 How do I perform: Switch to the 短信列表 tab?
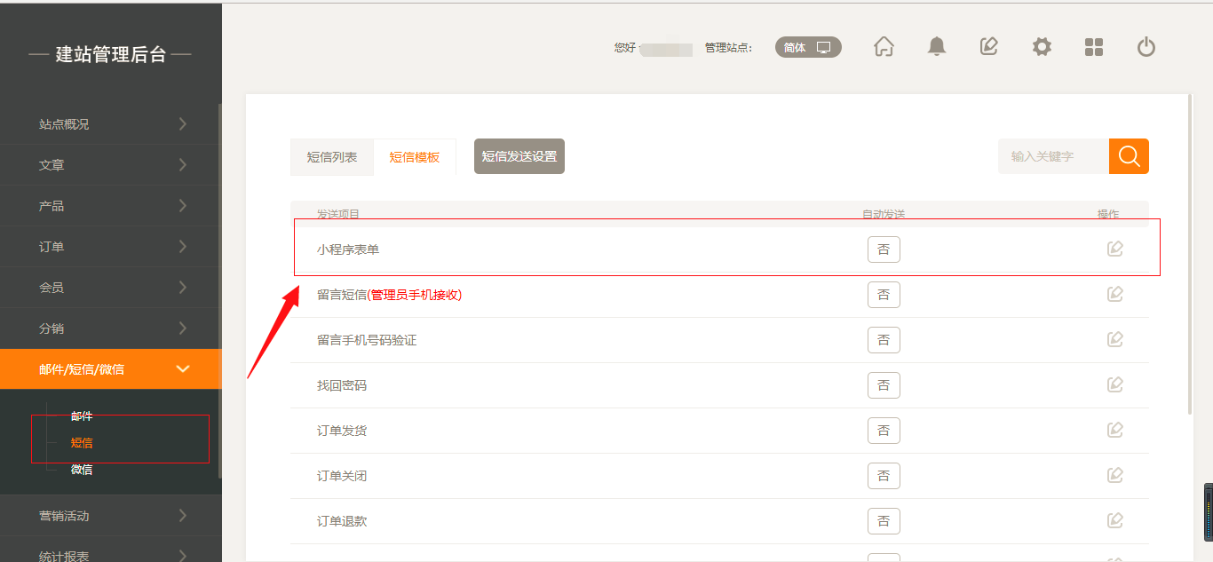coord(332,157)
